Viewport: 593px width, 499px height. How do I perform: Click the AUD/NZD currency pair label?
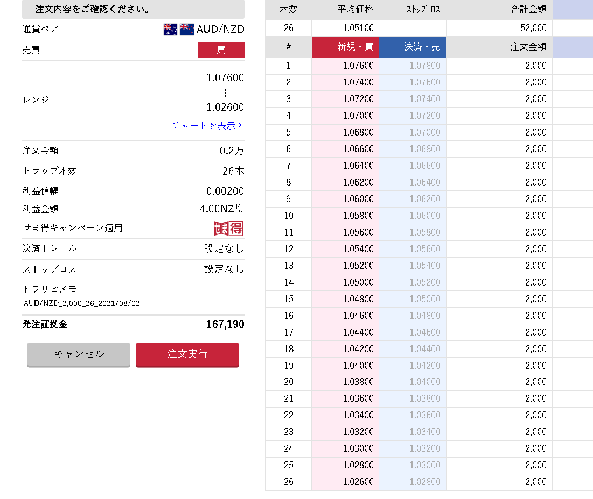(220, 29)
